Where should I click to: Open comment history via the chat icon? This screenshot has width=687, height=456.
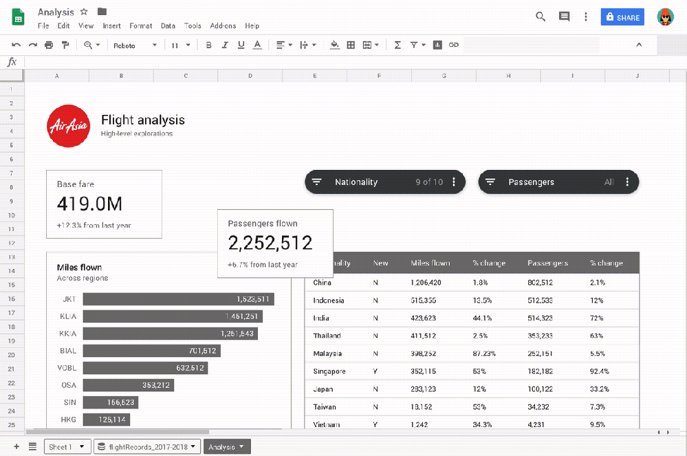(x=564, y=16)
